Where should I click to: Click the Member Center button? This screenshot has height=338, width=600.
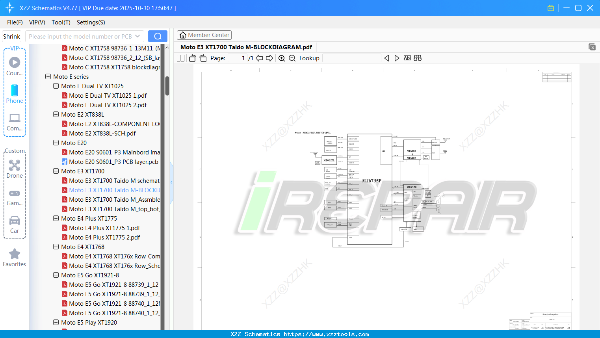(x=204, y=35)
